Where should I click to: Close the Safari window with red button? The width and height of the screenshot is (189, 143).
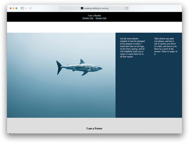pyautogui.click(x=11, y=8)
